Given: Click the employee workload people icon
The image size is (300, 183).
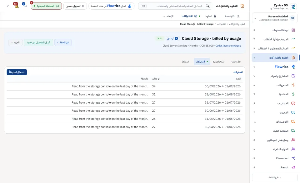Looking at the screenshot, I should (293, 140).
